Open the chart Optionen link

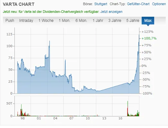pyautogui.click(x=159, y=4)
